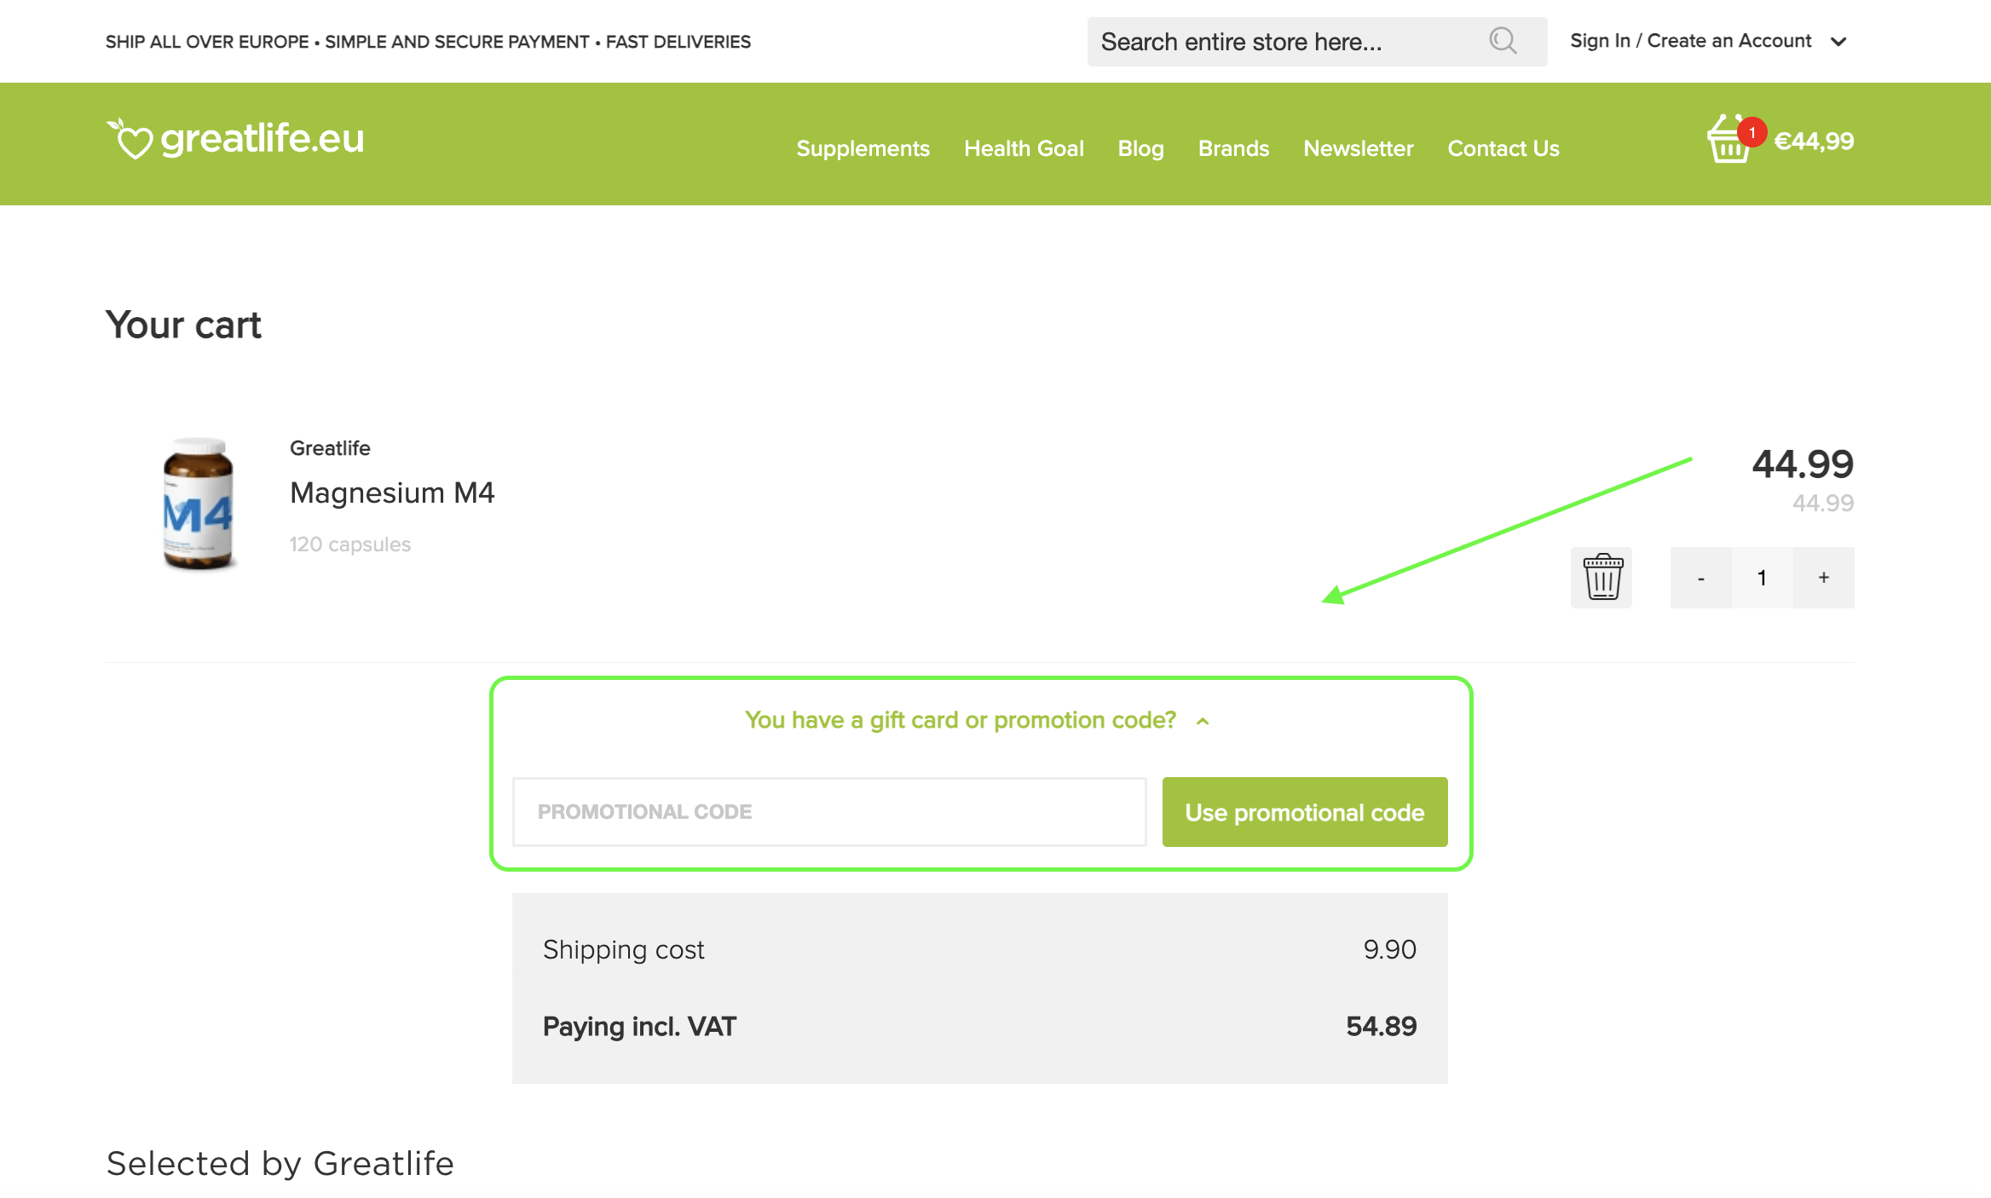
Task: Increase quantity with plus button
Action: pyautogui.click(x=1824, y=578)
